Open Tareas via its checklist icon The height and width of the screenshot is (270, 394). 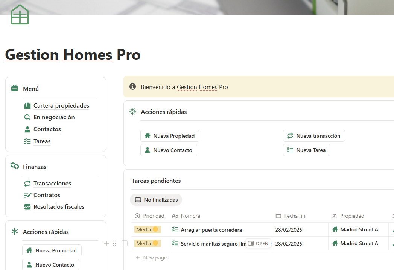pyautogui.click(x=27, y=141)
